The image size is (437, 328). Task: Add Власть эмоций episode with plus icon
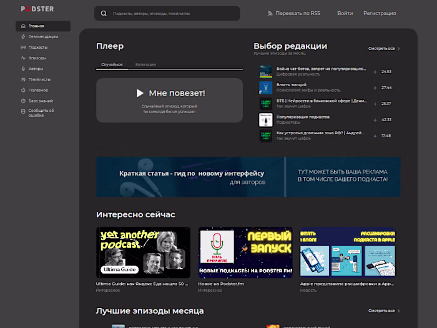tap(375, 88)
